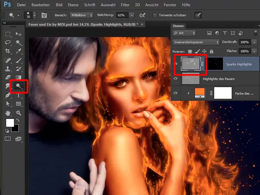Select the Type tool
This screenshot has height=195, width=260.
point(19,95)
